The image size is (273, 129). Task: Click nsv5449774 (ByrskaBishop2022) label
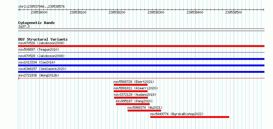(x=177, y=114)
